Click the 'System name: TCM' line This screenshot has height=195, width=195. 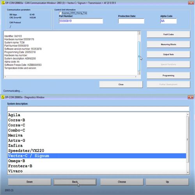pyautogui.click(x=14, y=43)
